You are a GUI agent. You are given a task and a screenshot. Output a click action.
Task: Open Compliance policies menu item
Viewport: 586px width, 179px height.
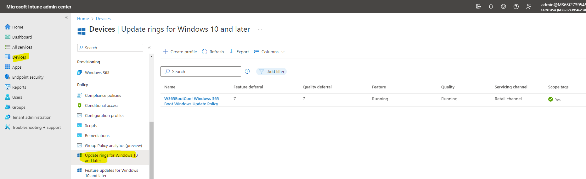pyautogui.click(x=103, y=95)
